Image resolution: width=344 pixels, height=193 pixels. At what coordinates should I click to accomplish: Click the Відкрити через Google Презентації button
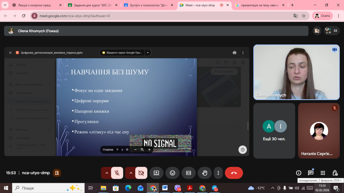[x=122, y=53]
